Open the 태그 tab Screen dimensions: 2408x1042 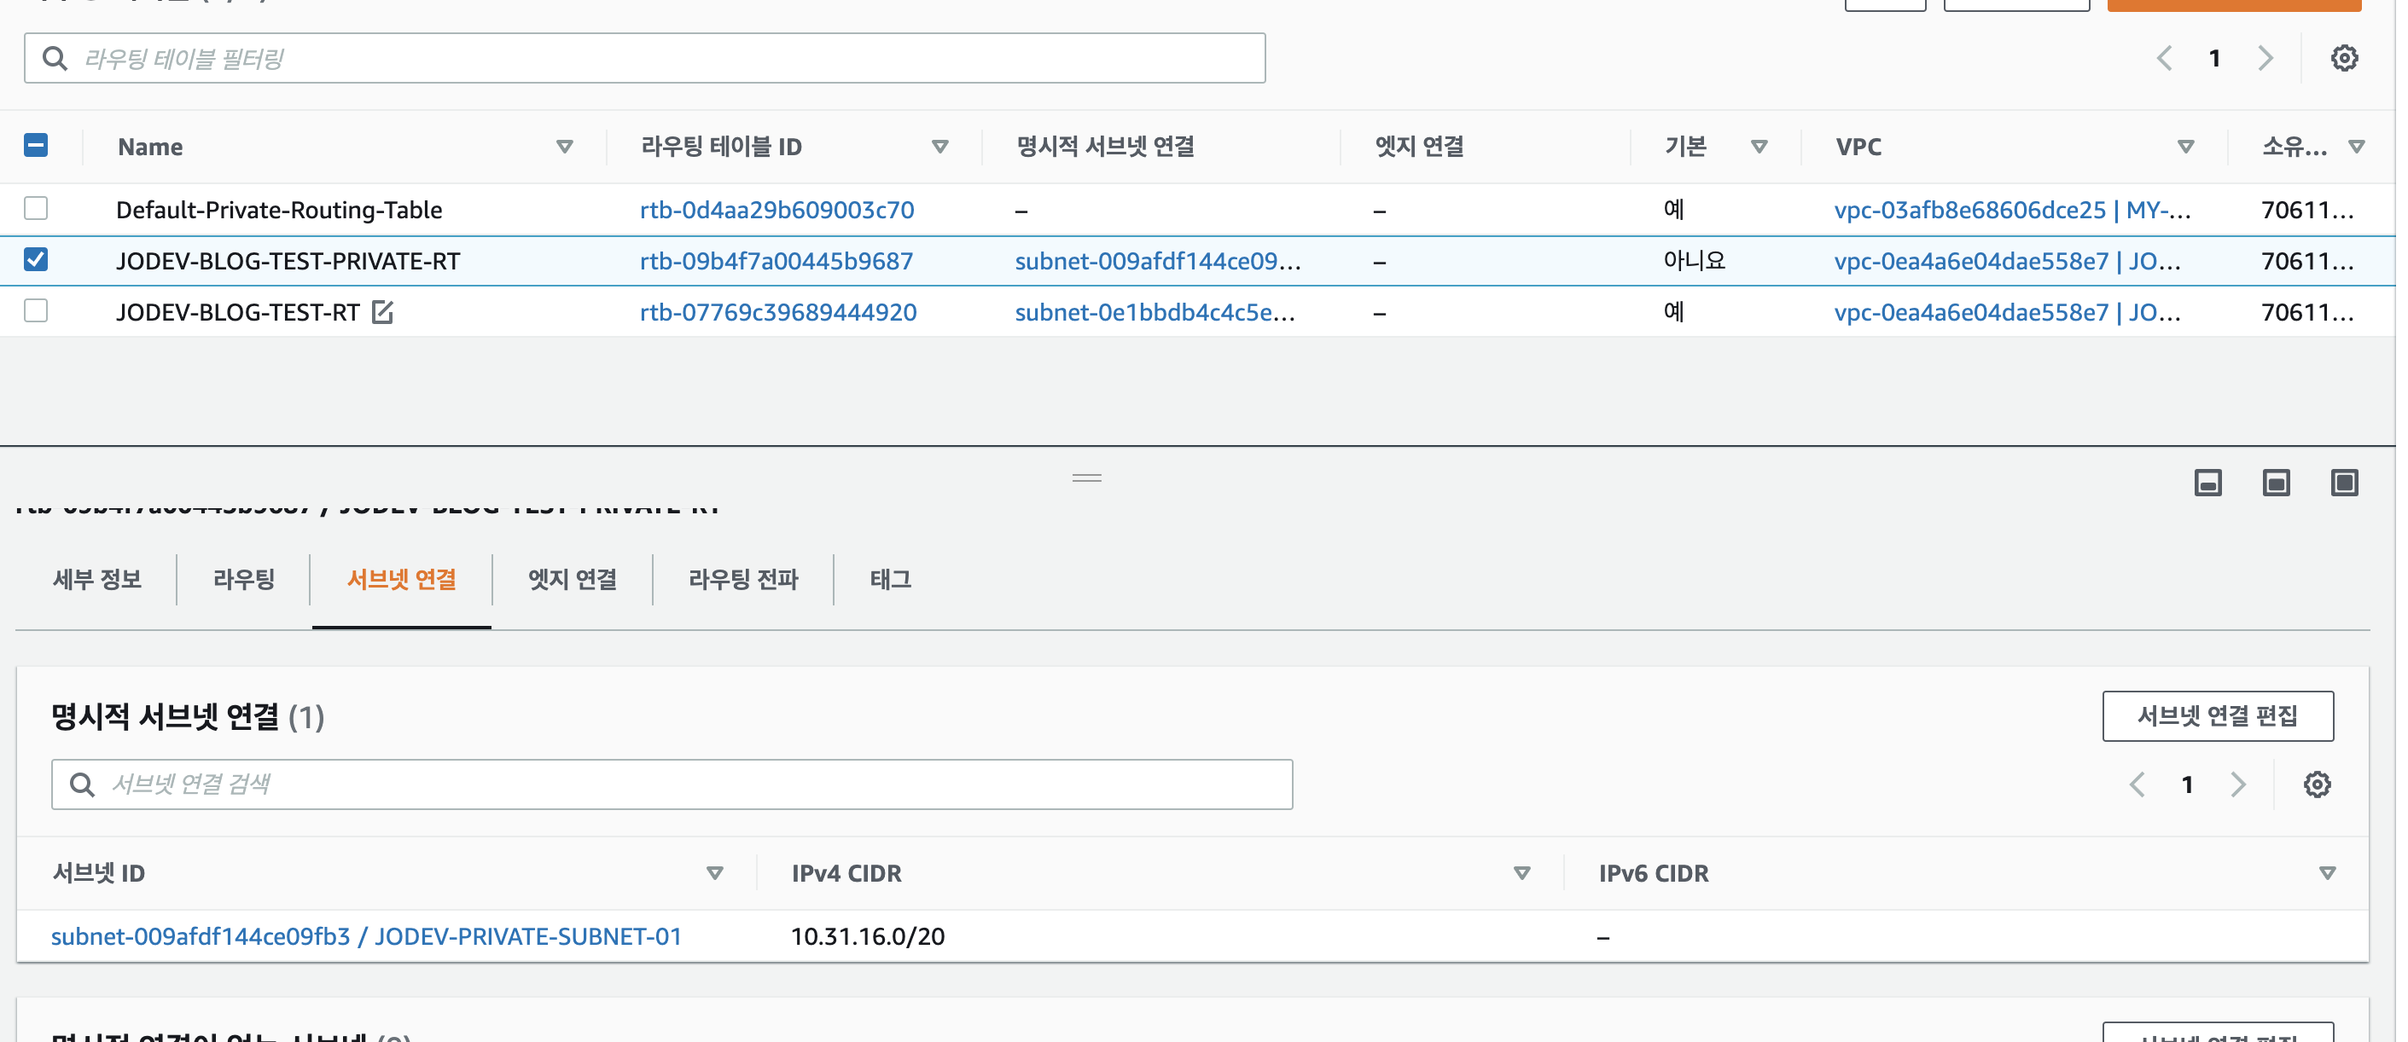[x=890, y=579]
